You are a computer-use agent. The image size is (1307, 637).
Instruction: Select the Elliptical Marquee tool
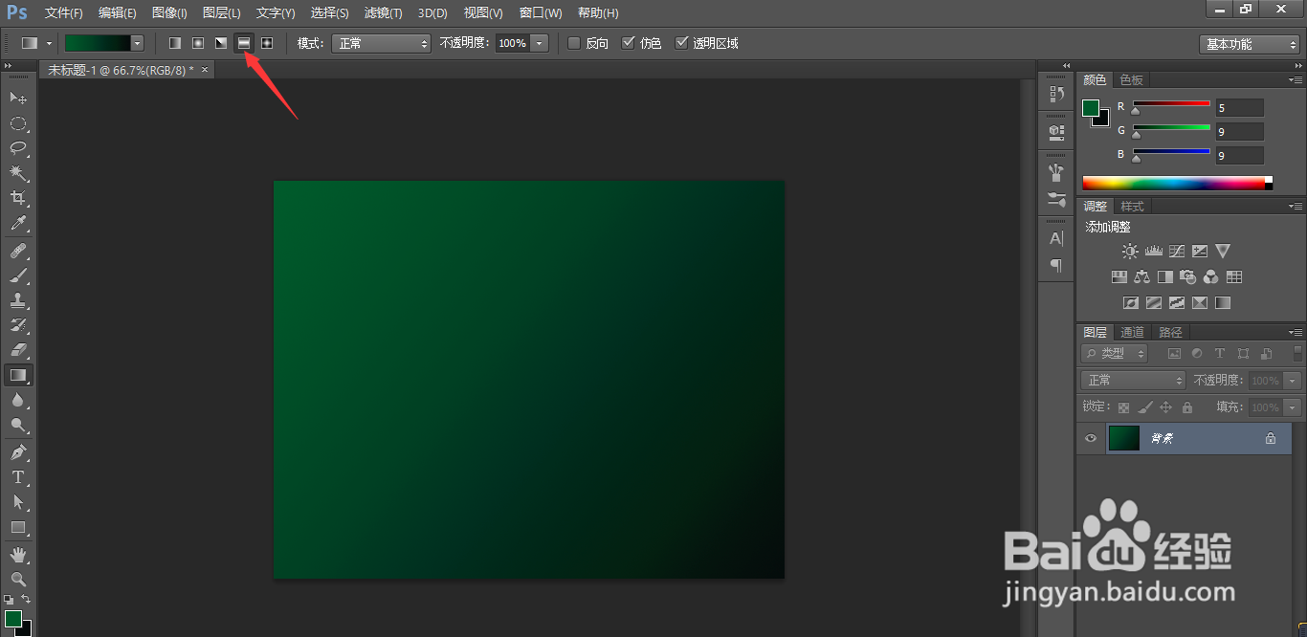[18, 123]
